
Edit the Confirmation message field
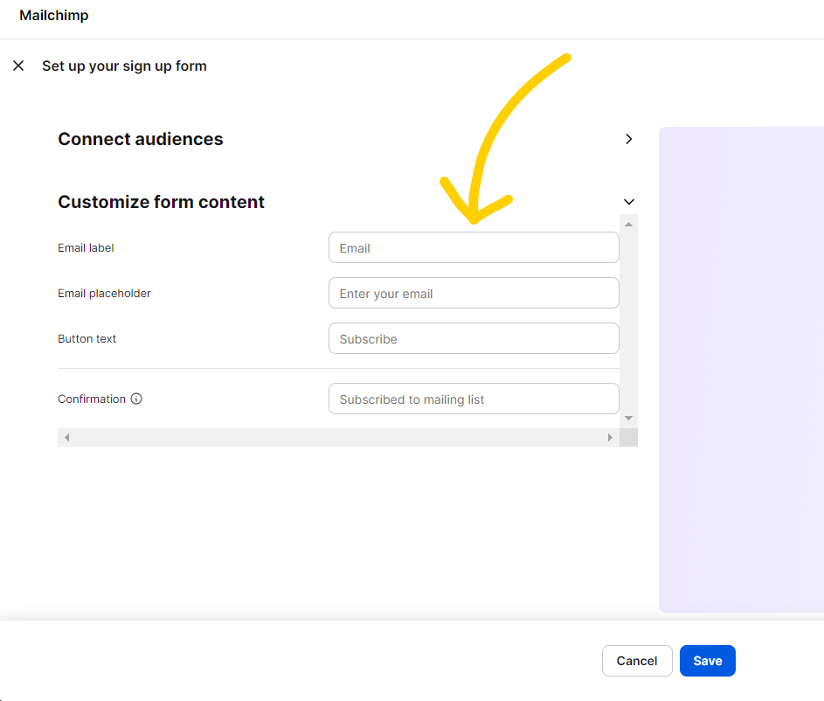[x=474, y=399]
